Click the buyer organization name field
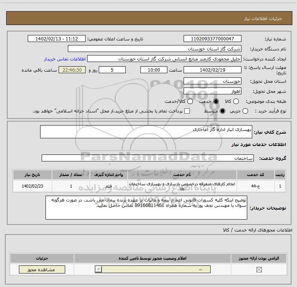This screenshot has width=297, height=287. click(x=155, y=49)
